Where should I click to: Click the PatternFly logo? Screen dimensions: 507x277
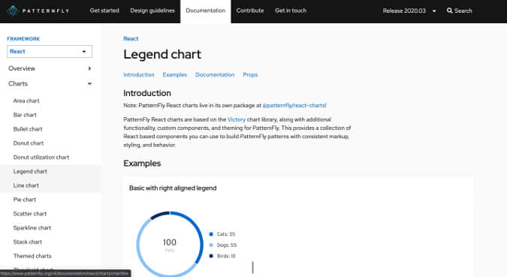point(38,11)
